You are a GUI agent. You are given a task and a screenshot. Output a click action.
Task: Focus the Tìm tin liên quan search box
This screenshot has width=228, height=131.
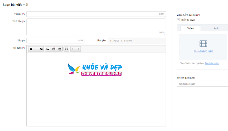tap(202, 84)
